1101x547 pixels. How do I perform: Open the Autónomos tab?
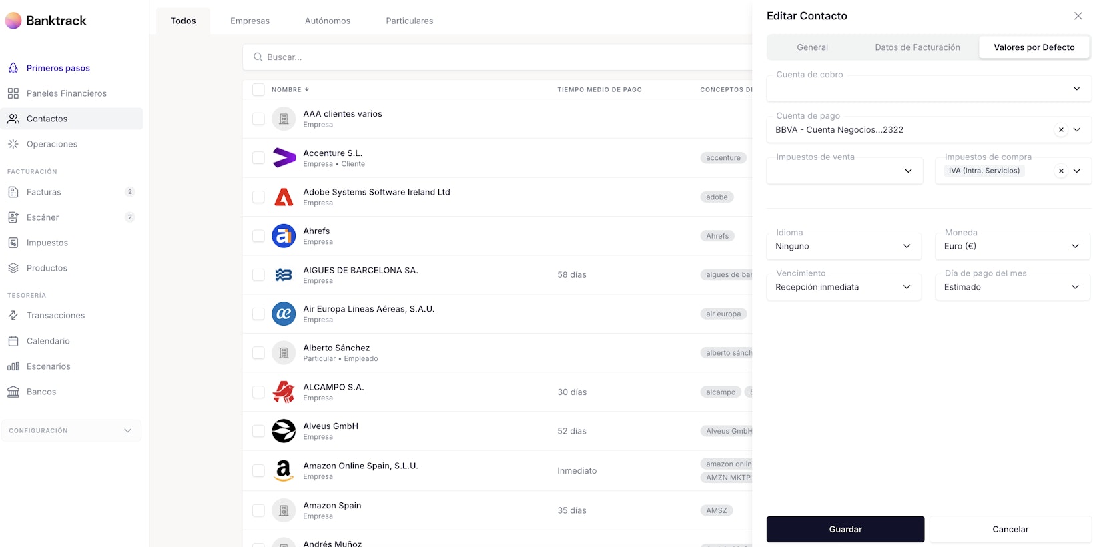(x=327, y=21)
